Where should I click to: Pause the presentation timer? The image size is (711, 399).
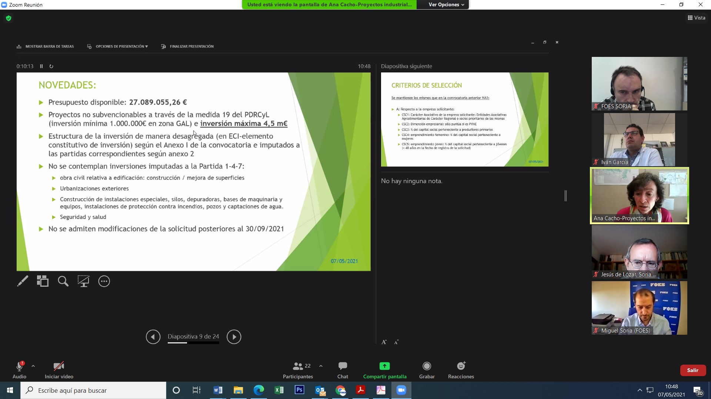pyautogui.click(x=41, y=66)
